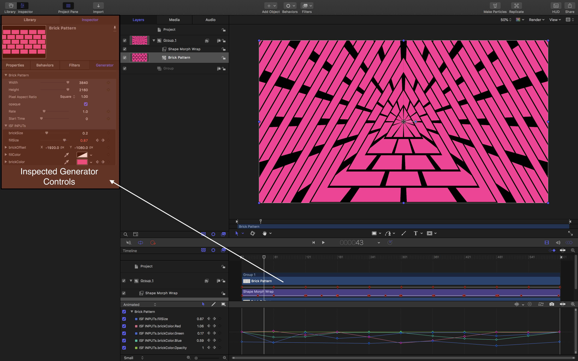This screenshot has width=578, height=361.
Task: Expand the brickOffset parameter
Action: click(x=6, y=147)
